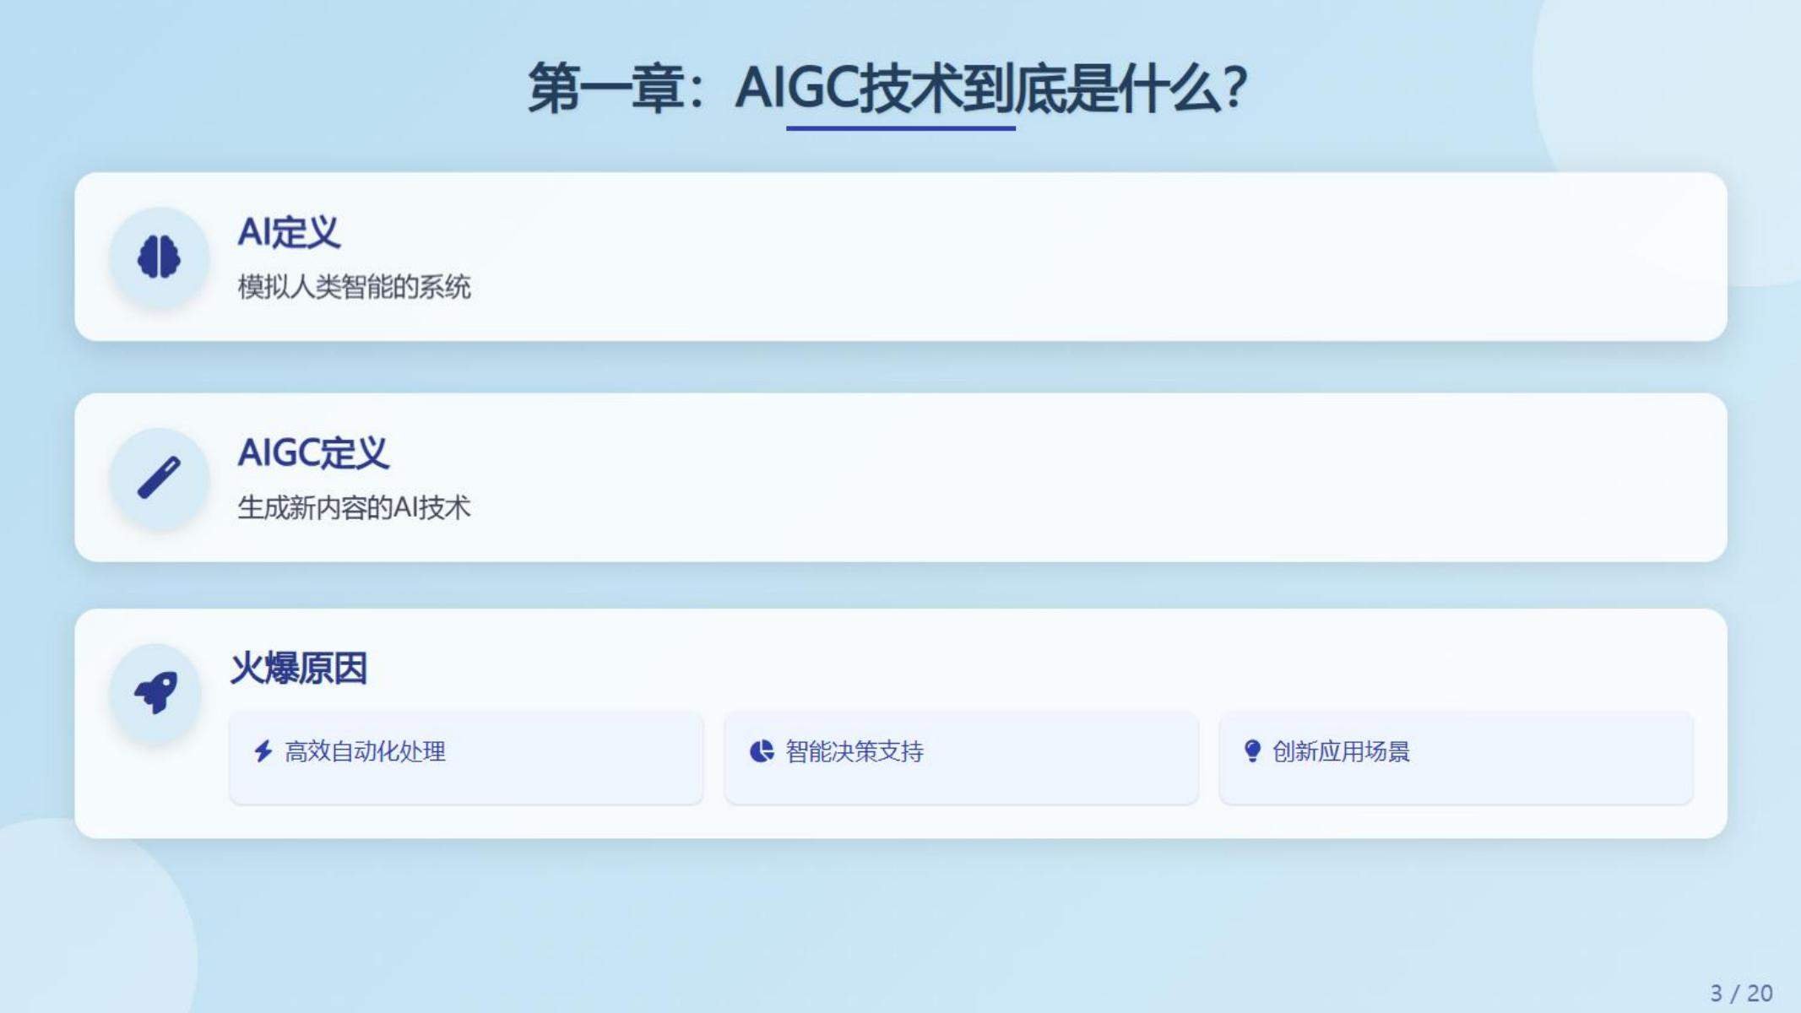1801x1013 pixels.
Task: Click the brain icon beside AI定义
Action: (159, 257)
